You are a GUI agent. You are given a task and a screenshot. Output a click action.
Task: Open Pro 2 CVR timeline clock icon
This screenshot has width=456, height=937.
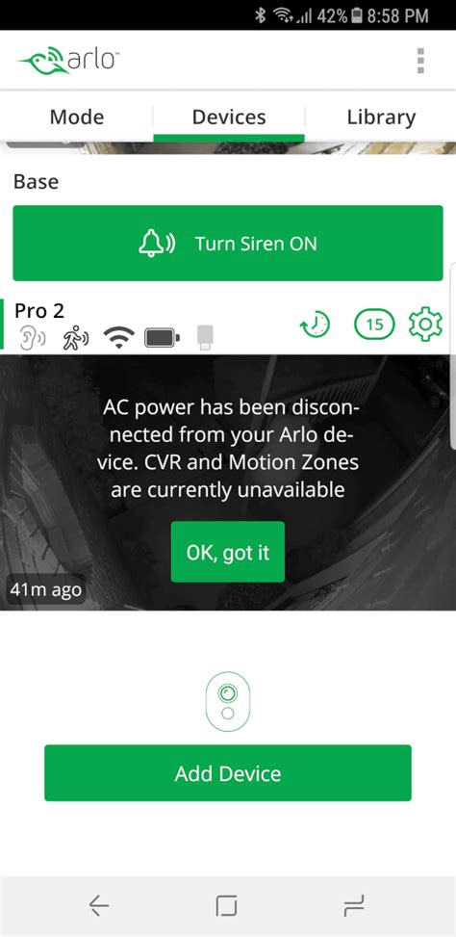315,325
